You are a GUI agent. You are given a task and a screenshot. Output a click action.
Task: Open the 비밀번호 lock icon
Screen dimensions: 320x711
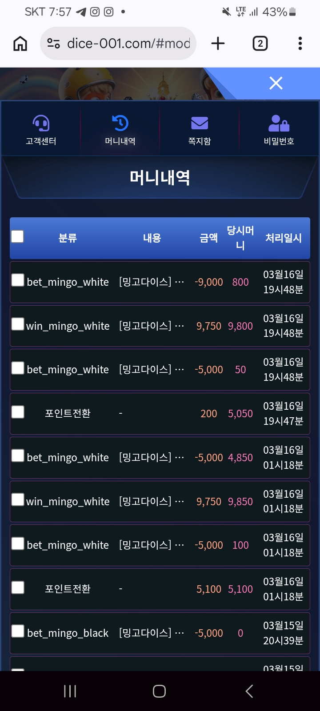(279, 124)
